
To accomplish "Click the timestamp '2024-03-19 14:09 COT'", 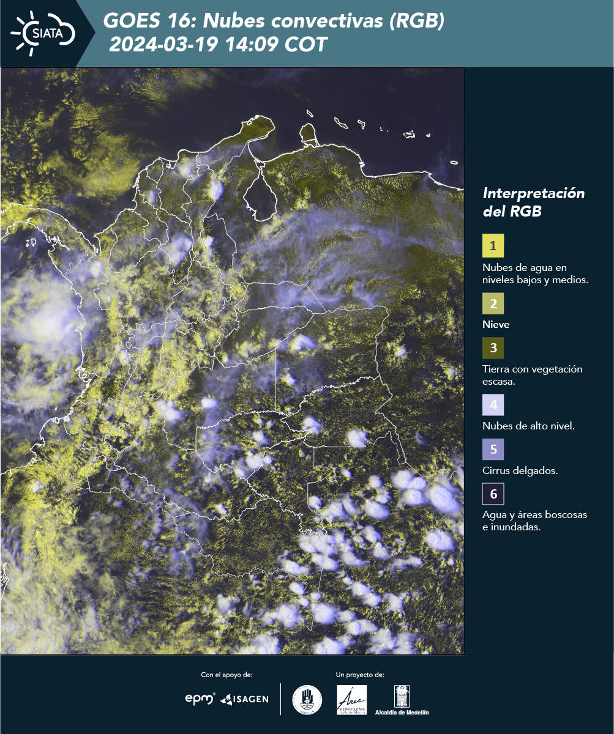I will [218, 45].
